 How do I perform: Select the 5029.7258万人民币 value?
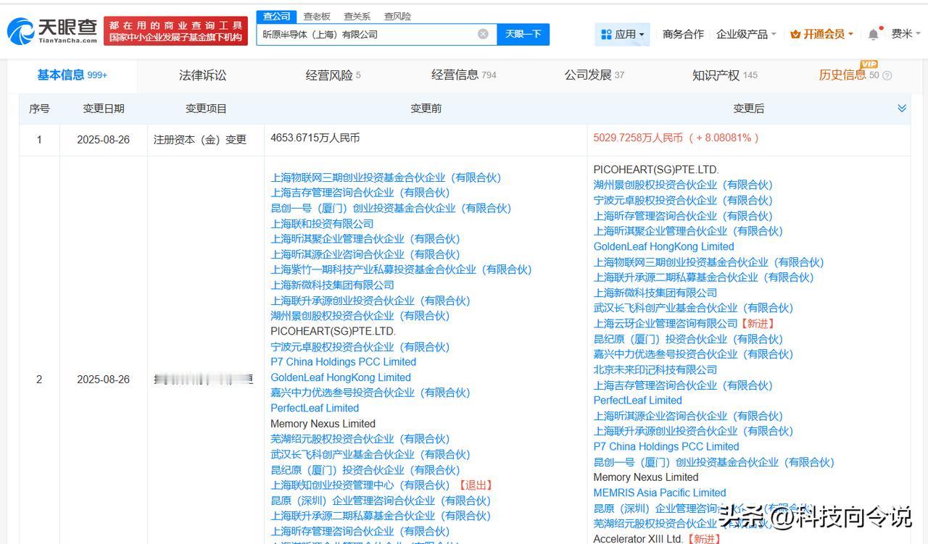pos(638,138)
